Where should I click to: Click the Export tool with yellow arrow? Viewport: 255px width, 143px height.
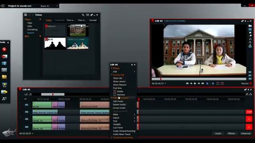[x=4, y=92]
